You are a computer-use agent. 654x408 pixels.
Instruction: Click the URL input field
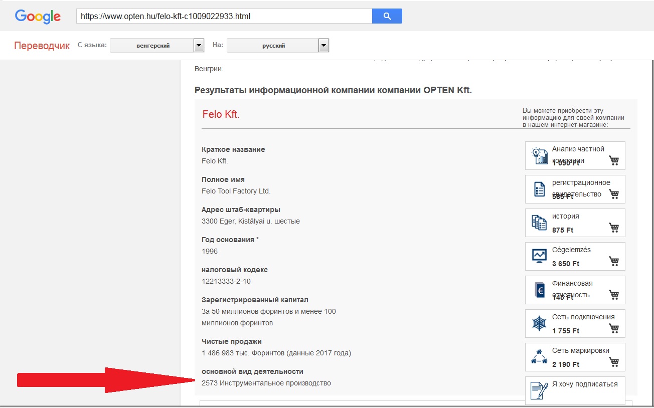224,16
